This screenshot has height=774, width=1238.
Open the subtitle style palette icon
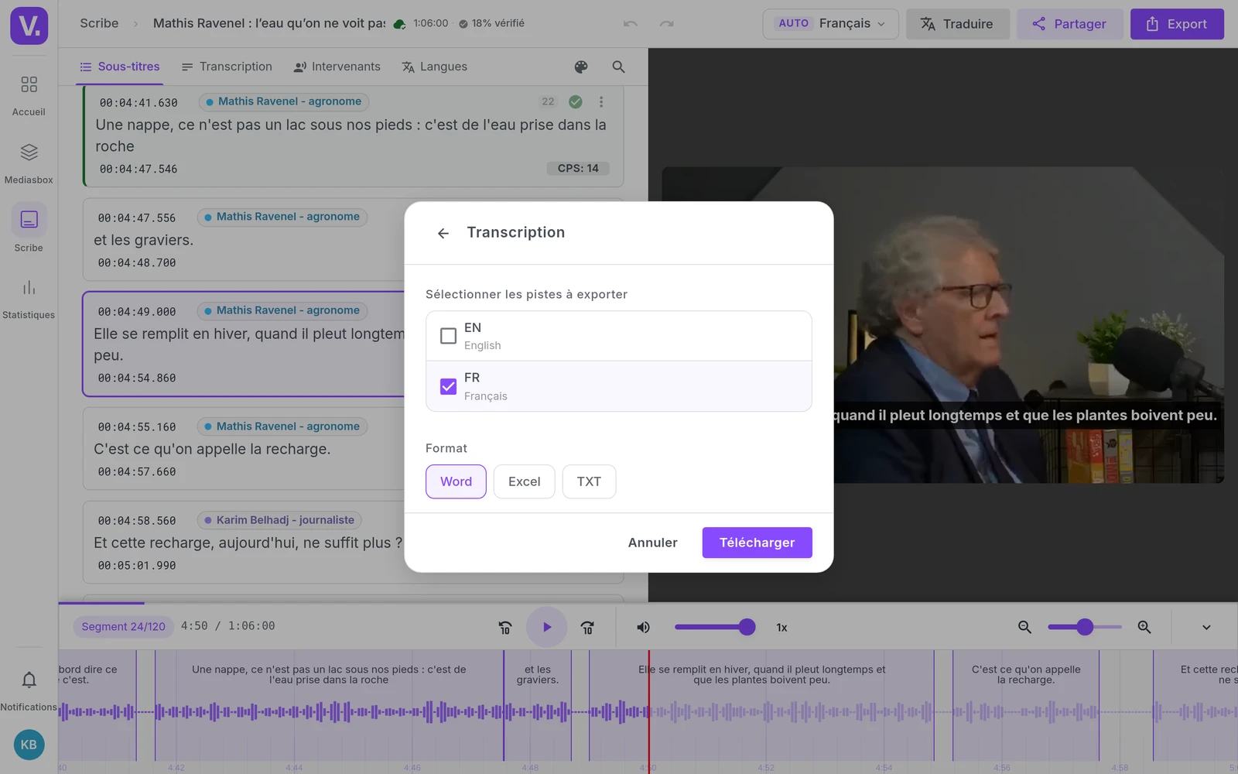581,67
